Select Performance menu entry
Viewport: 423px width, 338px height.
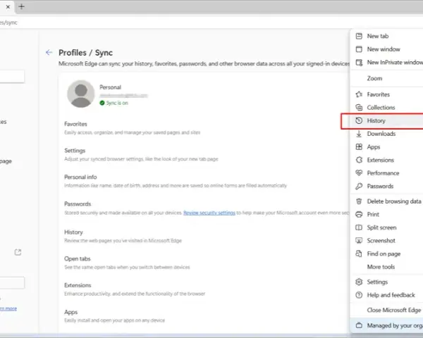pyautogui.click(x=386, y=173)
